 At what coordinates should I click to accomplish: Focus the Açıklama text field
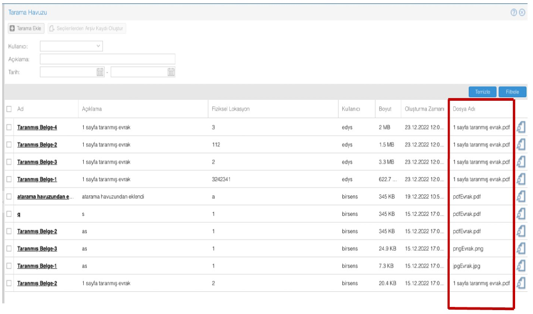coord(107,59)
